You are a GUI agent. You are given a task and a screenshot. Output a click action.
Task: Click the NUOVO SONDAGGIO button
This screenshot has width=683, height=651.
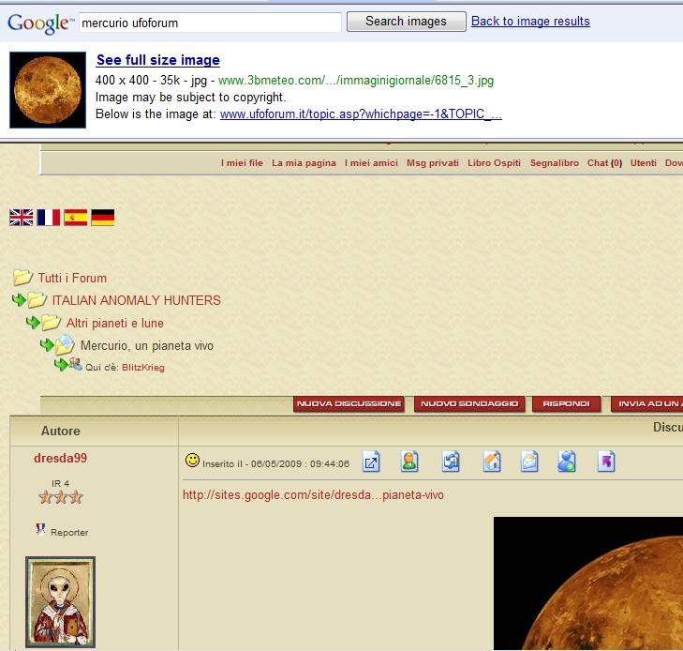coord(469,403)
